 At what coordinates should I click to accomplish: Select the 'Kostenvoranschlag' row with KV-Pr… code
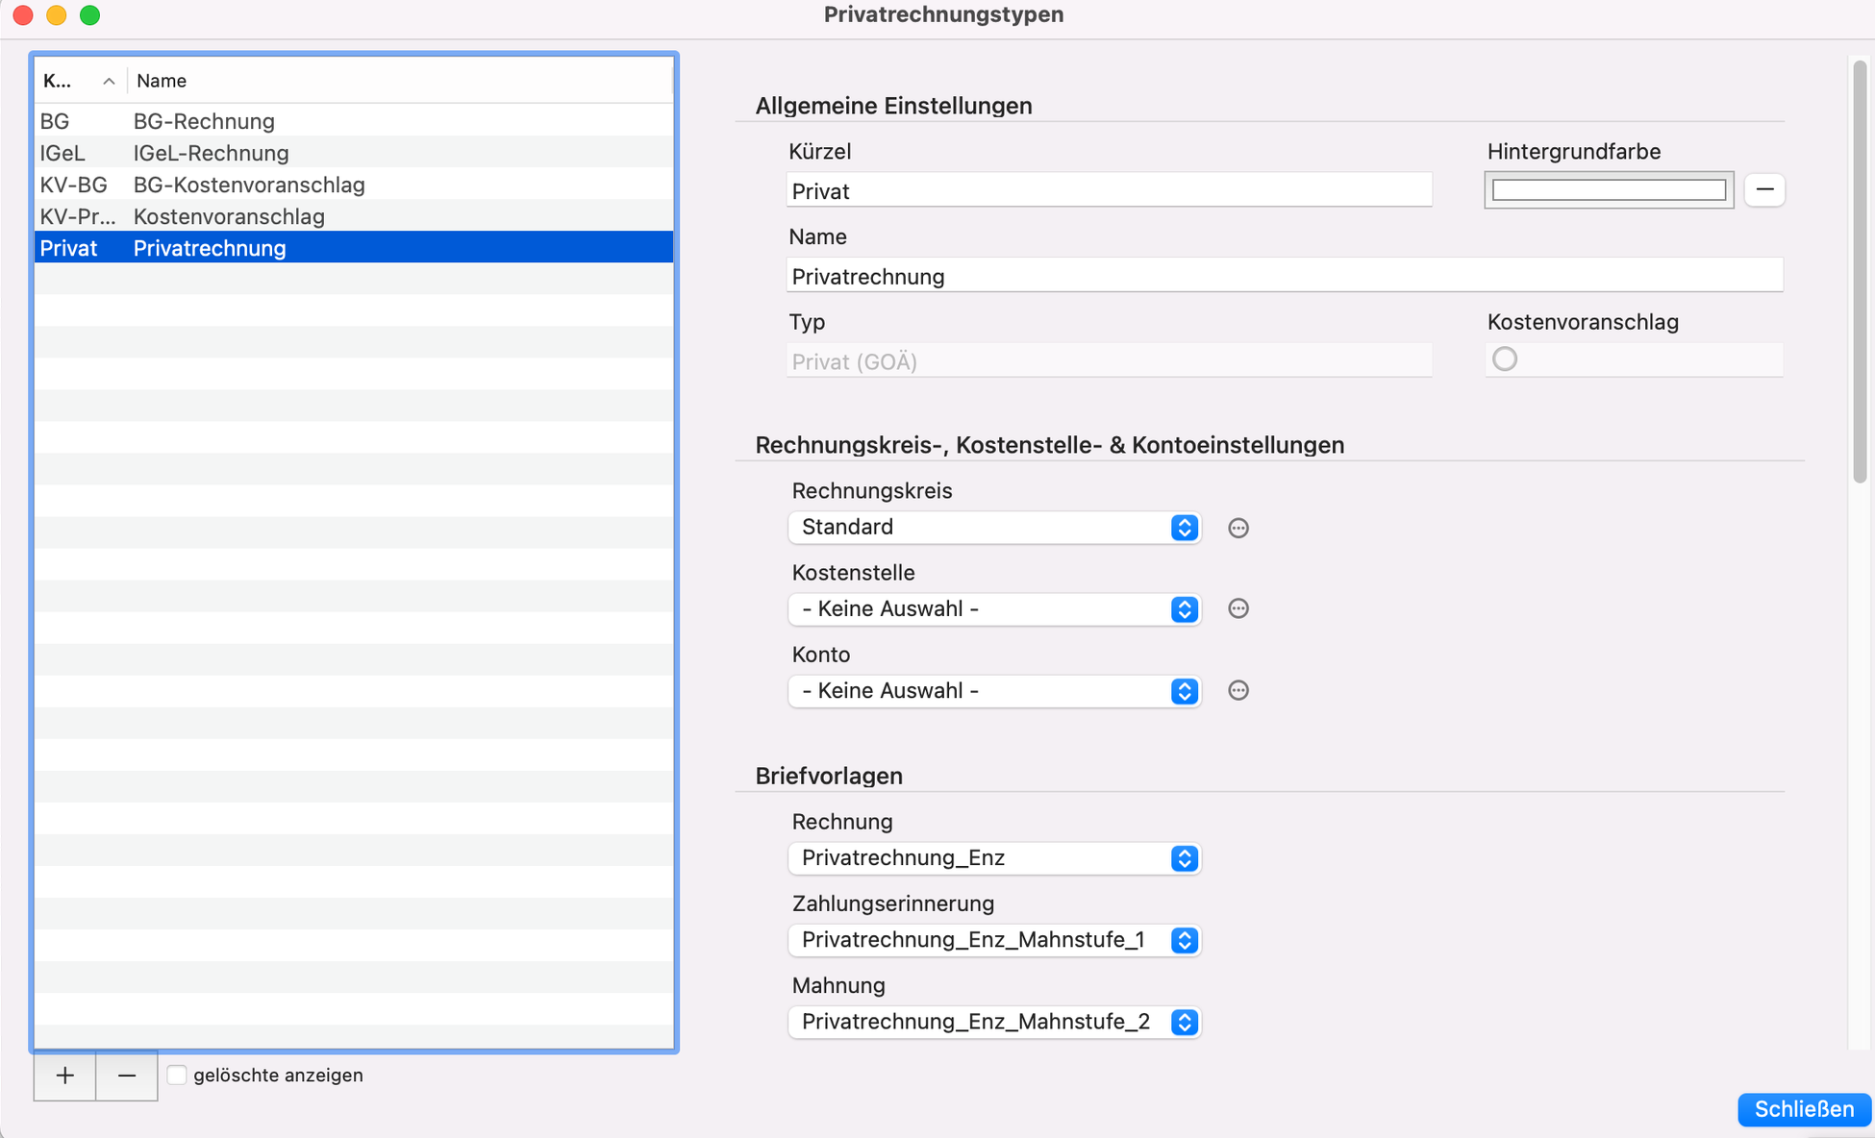click(354, 216)
